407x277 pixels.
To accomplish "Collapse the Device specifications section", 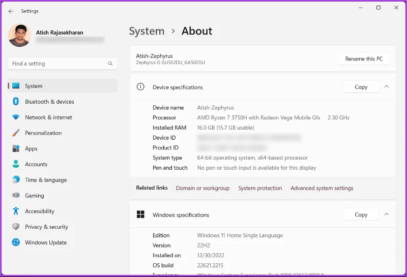I will (x=387, y=86).
